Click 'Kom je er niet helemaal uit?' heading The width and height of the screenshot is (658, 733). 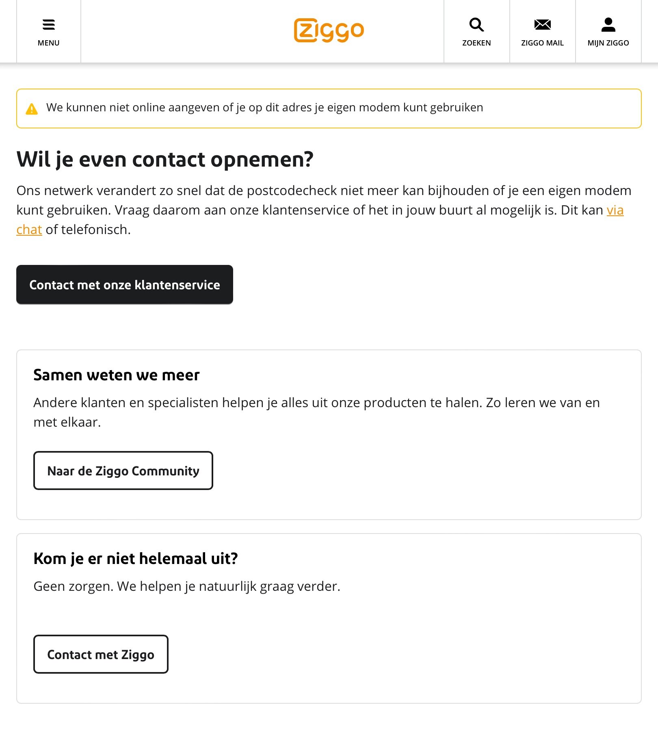click(x=136, y=559)
